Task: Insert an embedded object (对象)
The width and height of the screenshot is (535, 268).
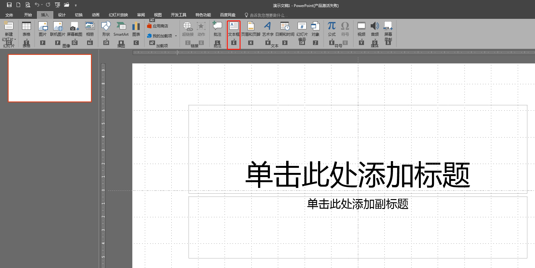Action: pos(316,29)
